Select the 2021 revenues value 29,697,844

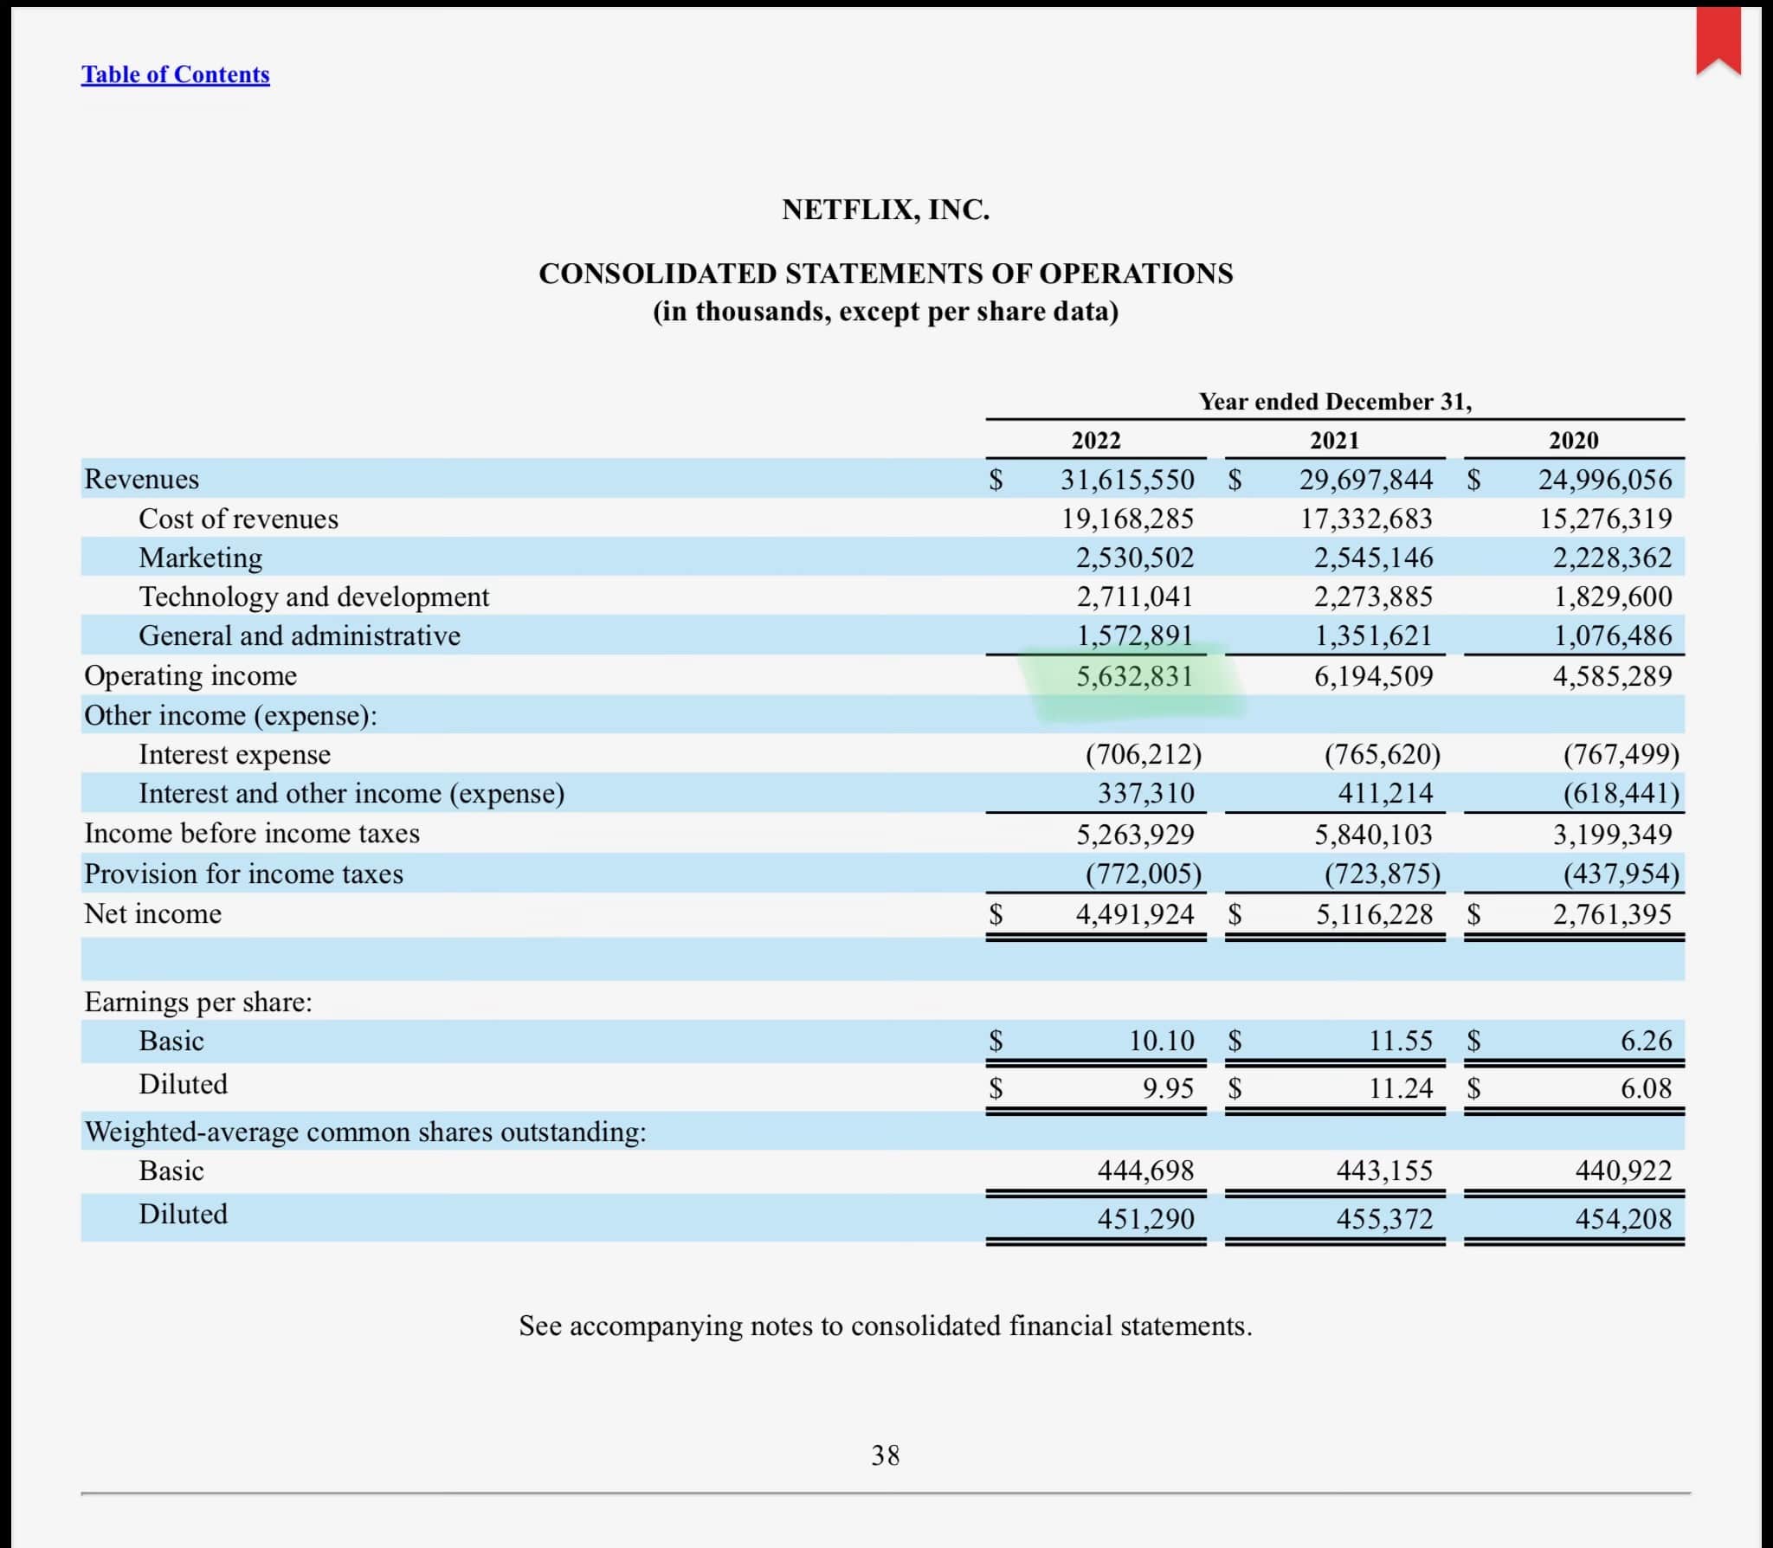tap(1366, 480)
